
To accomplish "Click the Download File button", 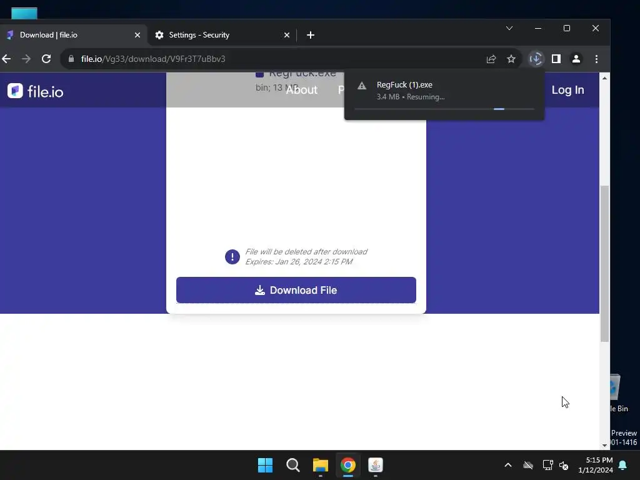I will [x=296, y=290].
